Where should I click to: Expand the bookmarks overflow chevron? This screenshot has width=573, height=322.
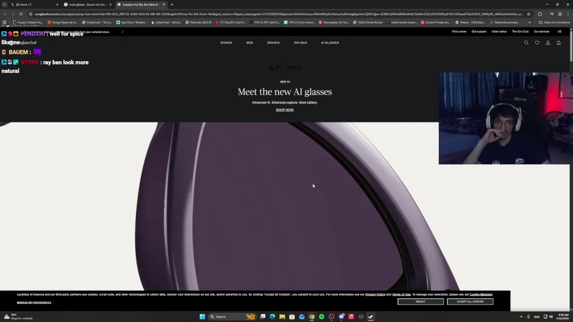coord(530,22)
